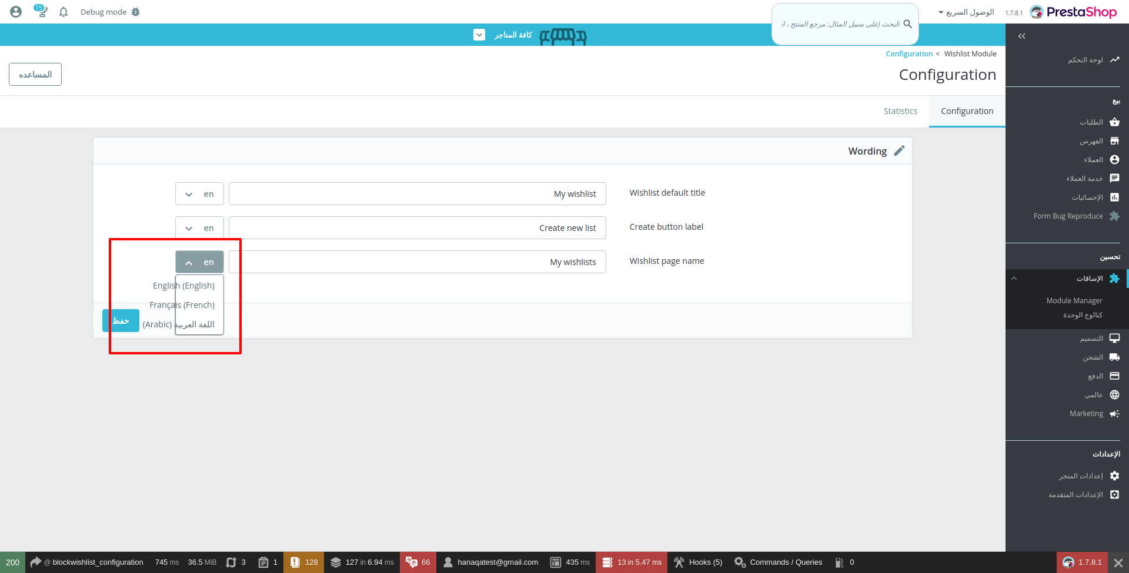Click the Debug mode icon in top bar
The width and height of the screenshot is (1129, 573).
coord(136,11)
